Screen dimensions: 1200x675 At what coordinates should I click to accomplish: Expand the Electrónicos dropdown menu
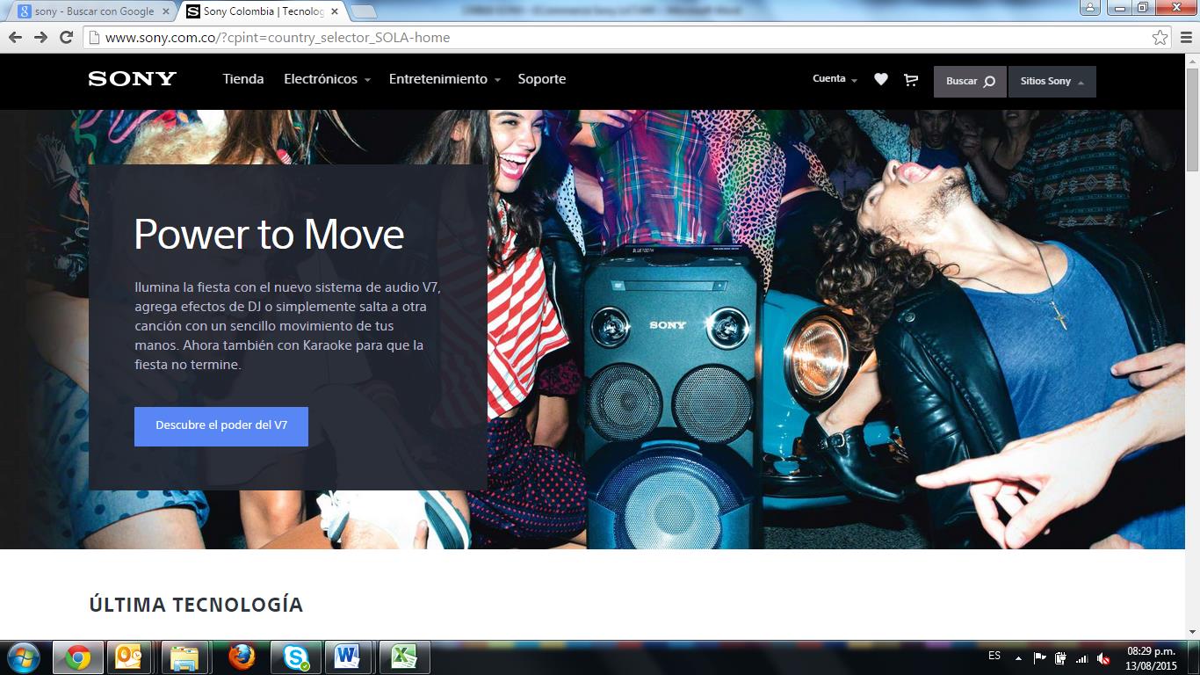(x=327, y=79)
